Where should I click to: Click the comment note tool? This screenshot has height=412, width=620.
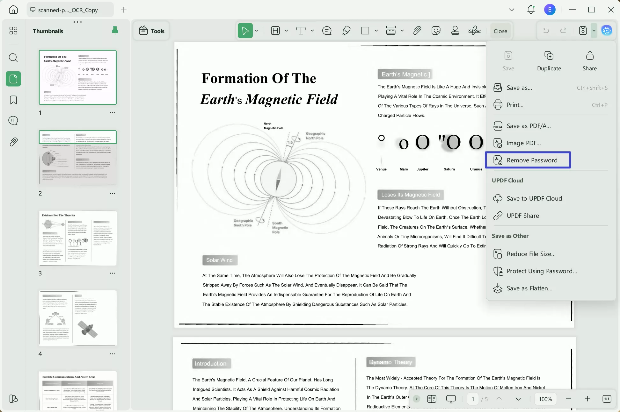327,31
